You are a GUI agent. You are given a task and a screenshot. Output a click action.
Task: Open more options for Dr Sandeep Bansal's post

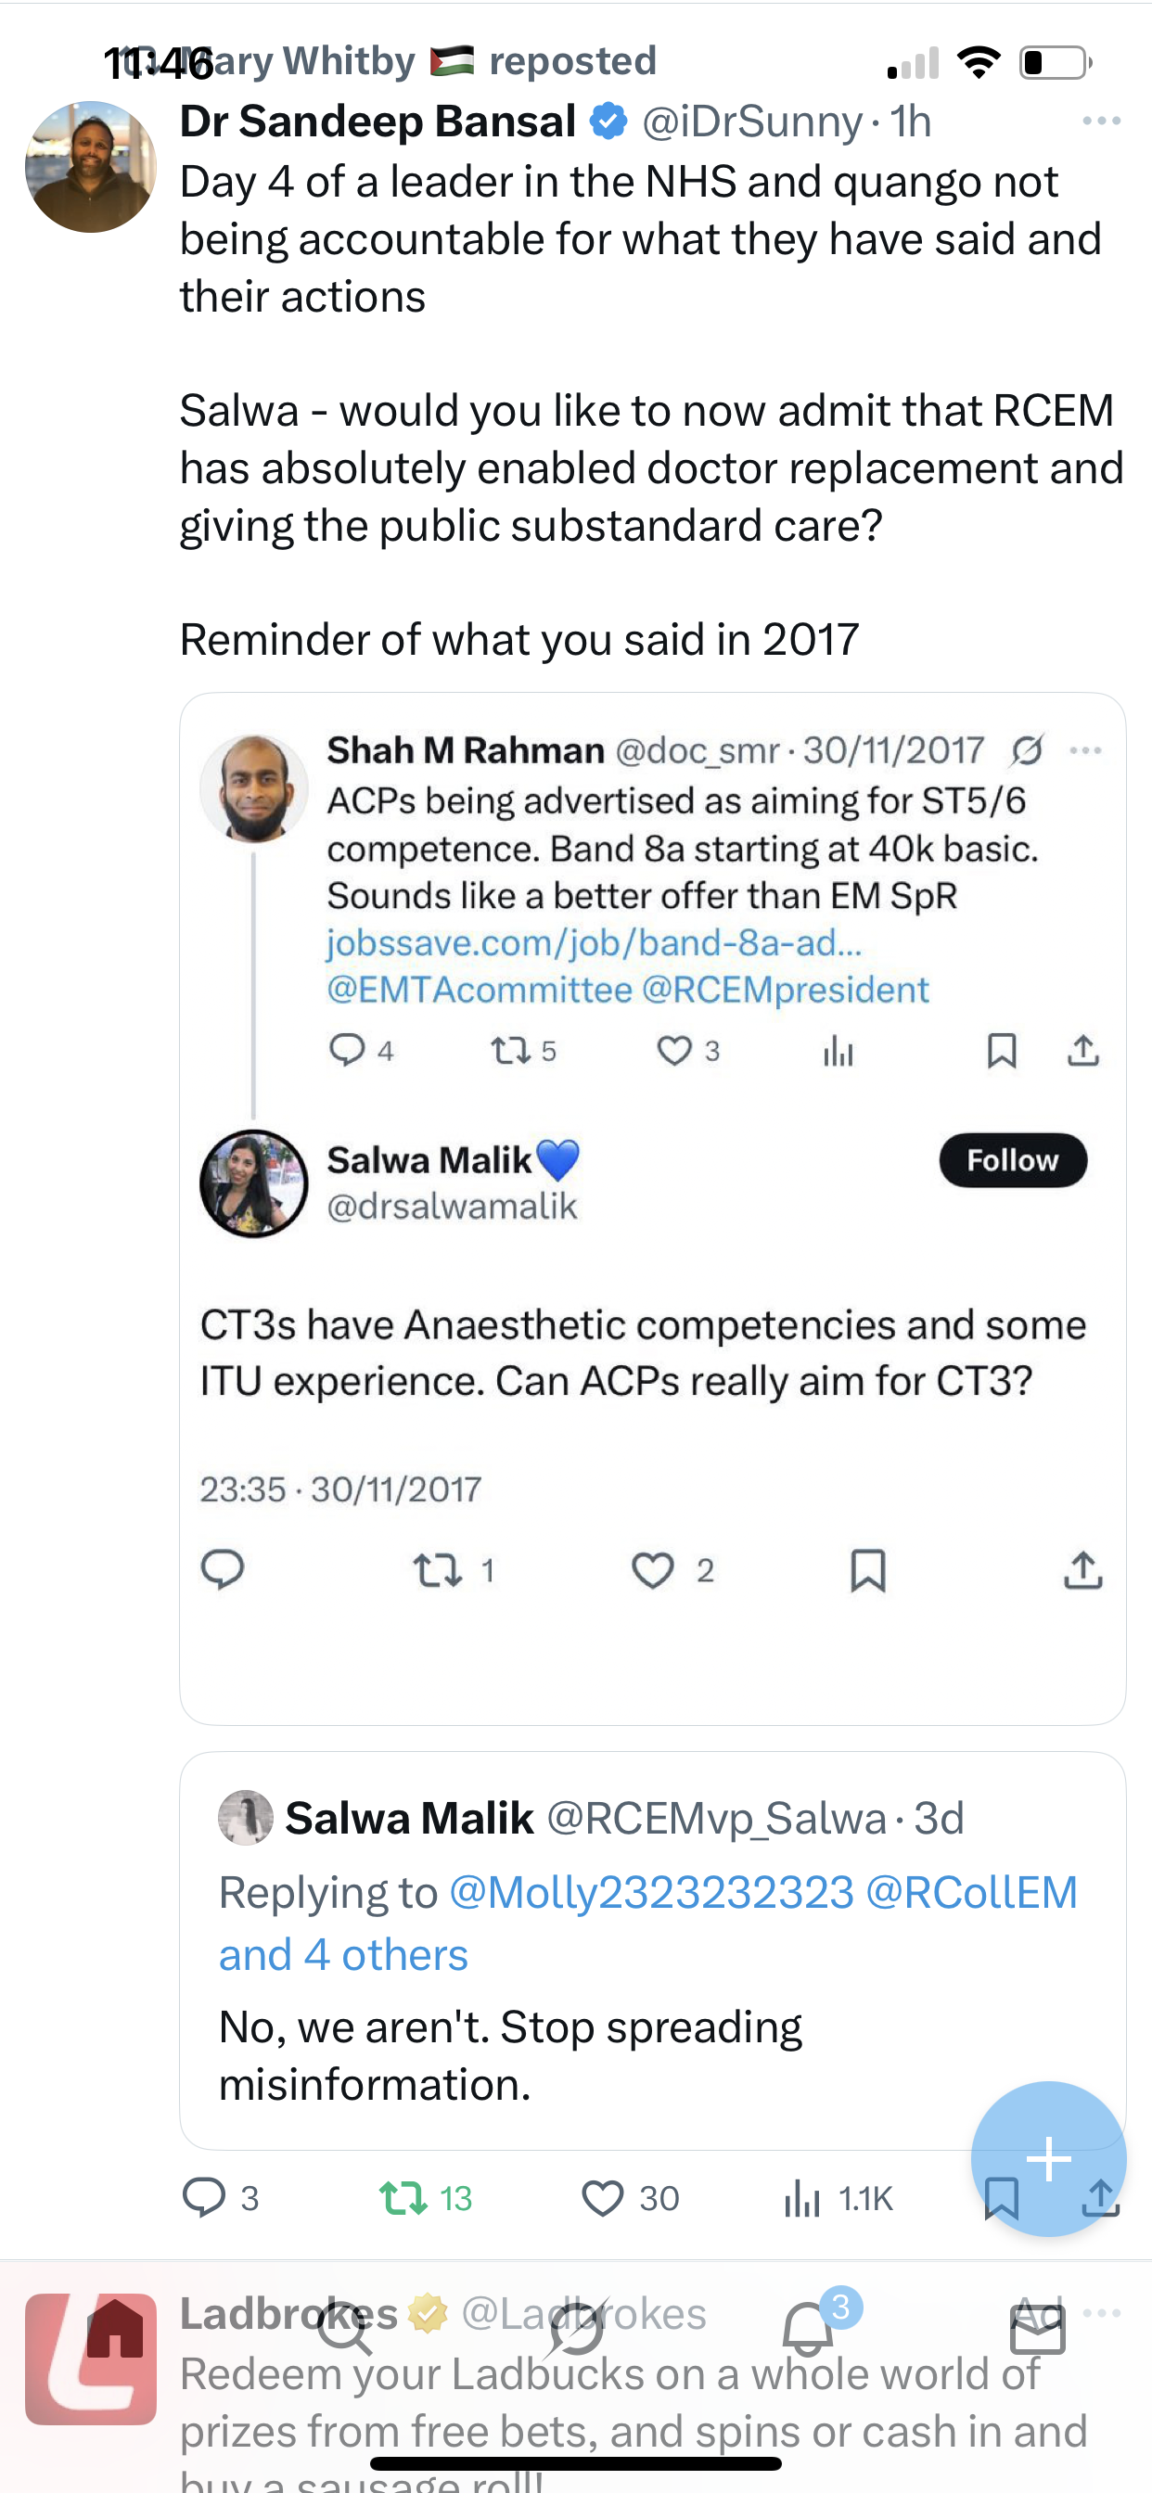point(1101,121)
